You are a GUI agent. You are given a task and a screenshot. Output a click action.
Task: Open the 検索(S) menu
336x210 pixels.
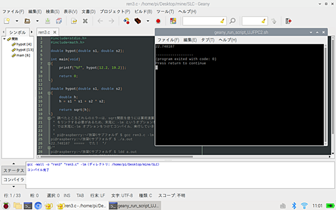[53, 11]
